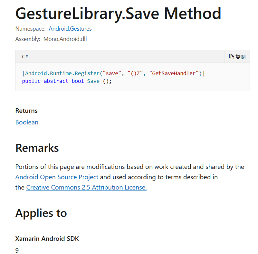Click the Applies to section heading
258x254 pixels.
(41, 213)
